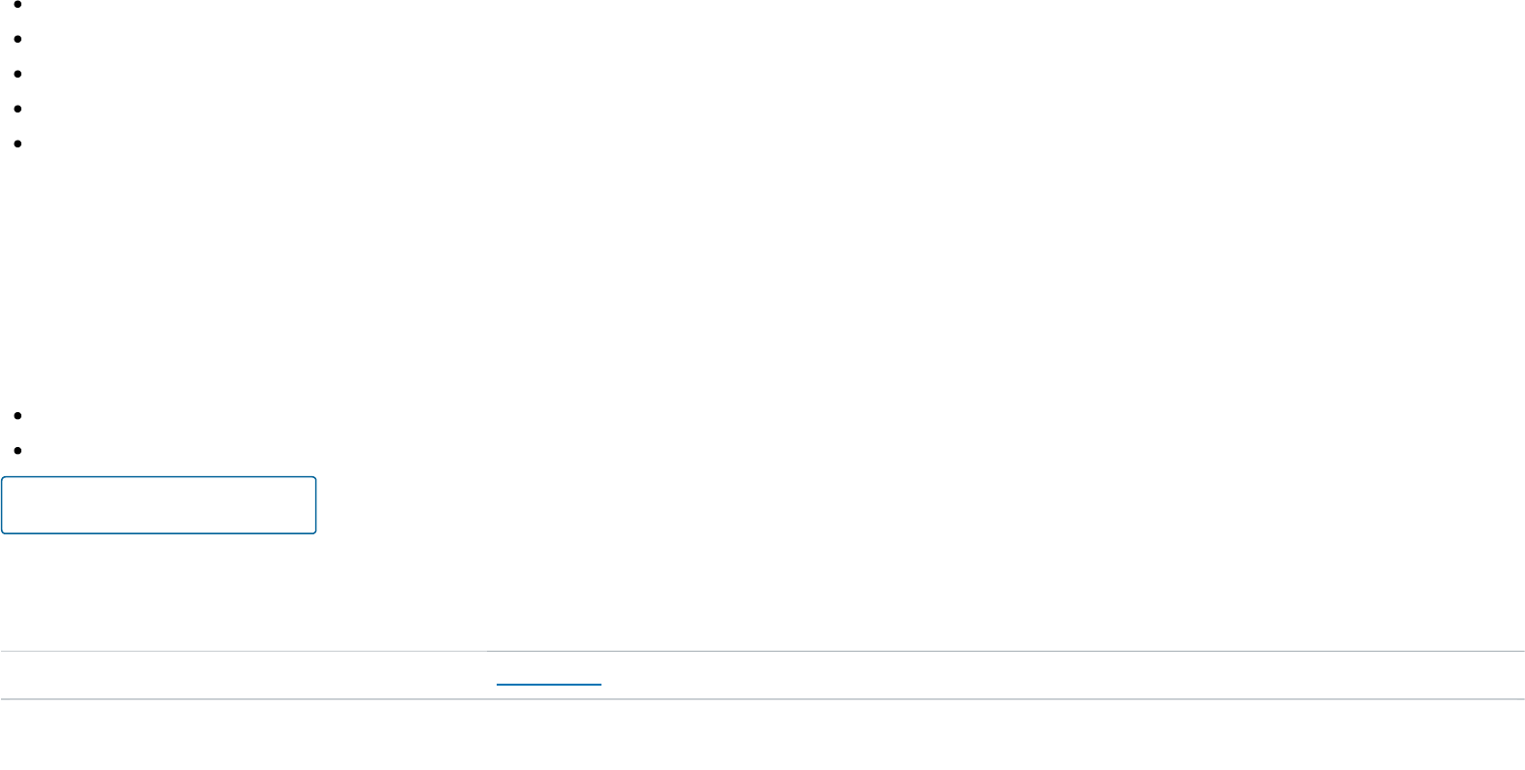Click the blank area below the bottom divider
Viewport: 1525px width, 770px height.
[x=762, y=735]
